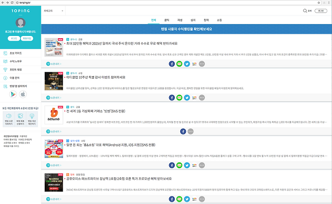Click 소문내기 link under 아디클럽 event
The height and width of the screenshot is (204, 332).
pos(54,98)
